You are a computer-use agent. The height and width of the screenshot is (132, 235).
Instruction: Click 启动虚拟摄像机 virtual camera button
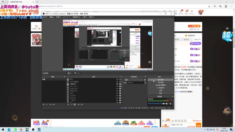[161, 85]
